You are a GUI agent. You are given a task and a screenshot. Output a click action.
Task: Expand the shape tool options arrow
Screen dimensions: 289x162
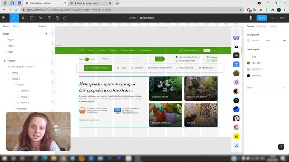pyautogui.click(x=35, y=18)
